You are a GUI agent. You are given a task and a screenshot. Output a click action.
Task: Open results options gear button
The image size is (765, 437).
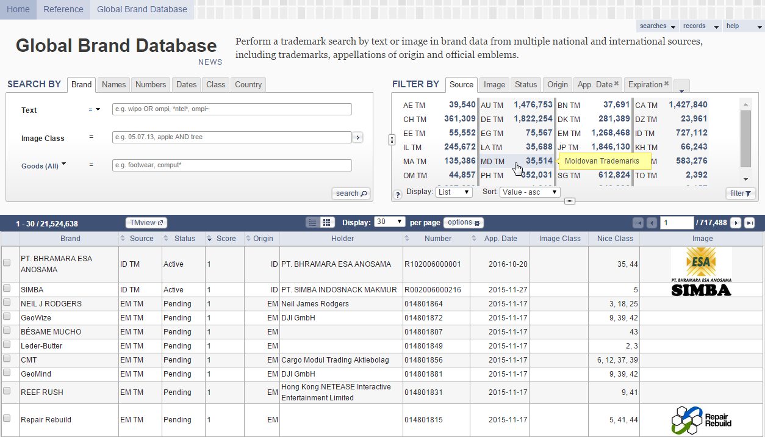tap(464, 223)
